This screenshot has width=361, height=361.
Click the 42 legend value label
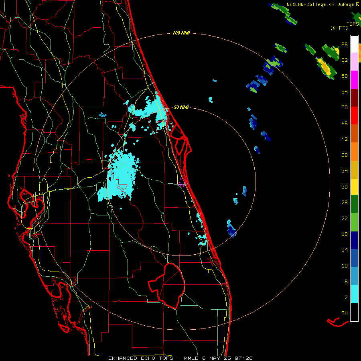click(x=345, y=139)
